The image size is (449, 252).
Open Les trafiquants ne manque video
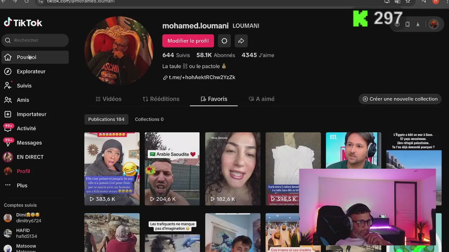172,232
